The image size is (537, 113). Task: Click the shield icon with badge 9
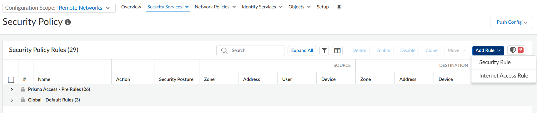516,50
